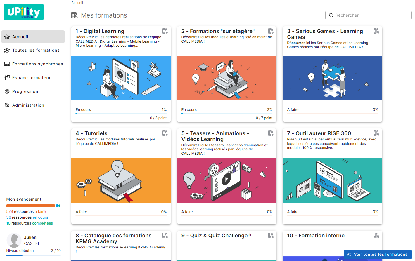Click the books icon on Formations sur étagère card
This screenshot has width=415, height=261.
tap(271, 31)
